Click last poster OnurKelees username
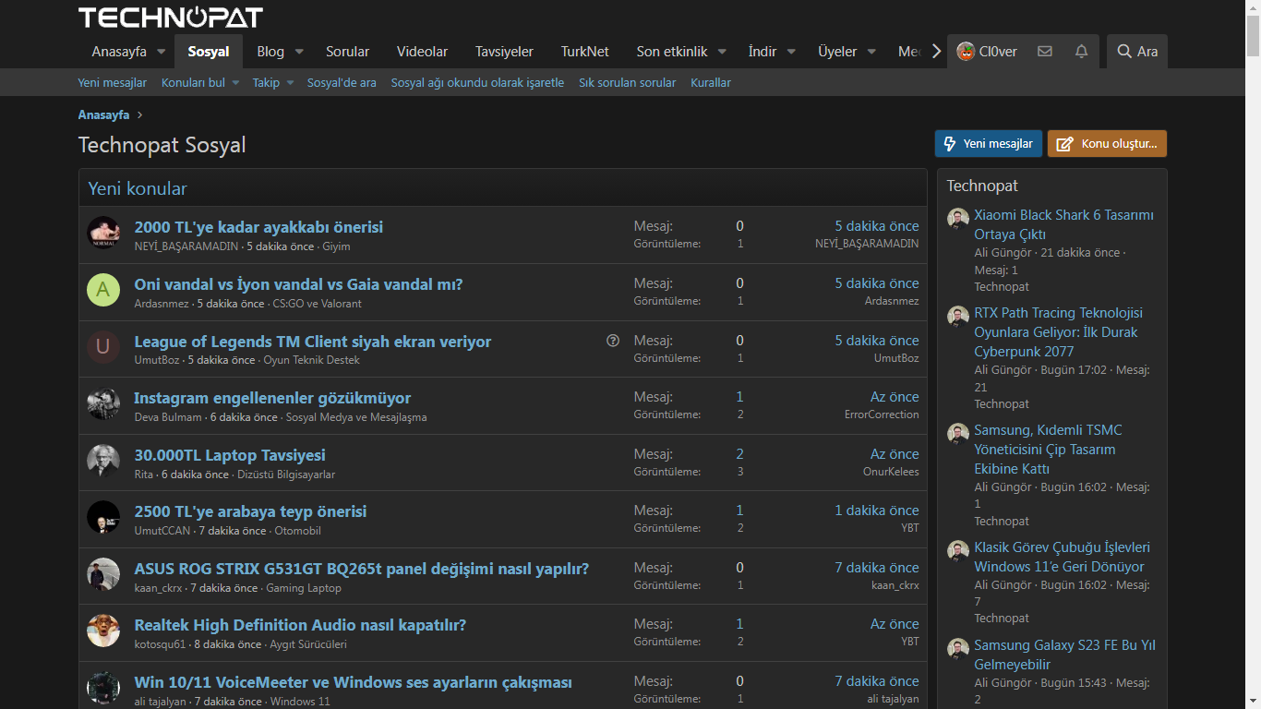This screenshot has width=1261, height=709. click(x=891, y=472)
